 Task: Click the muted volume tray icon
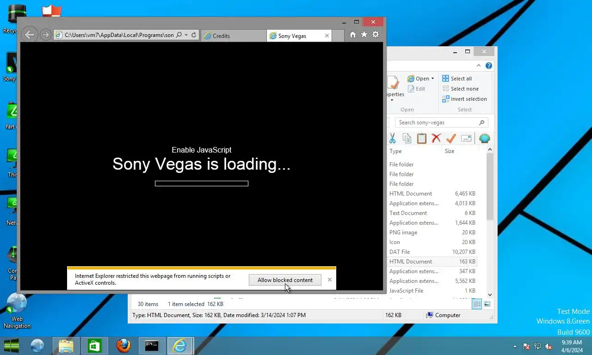549,346
